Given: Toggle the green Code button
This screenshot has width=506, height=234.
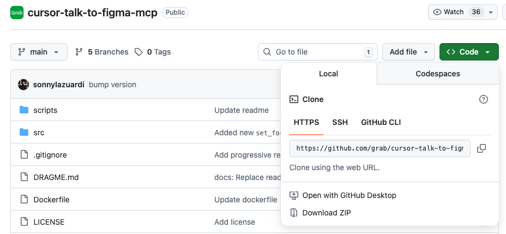Looking at the screenshot, I should 469,52.
